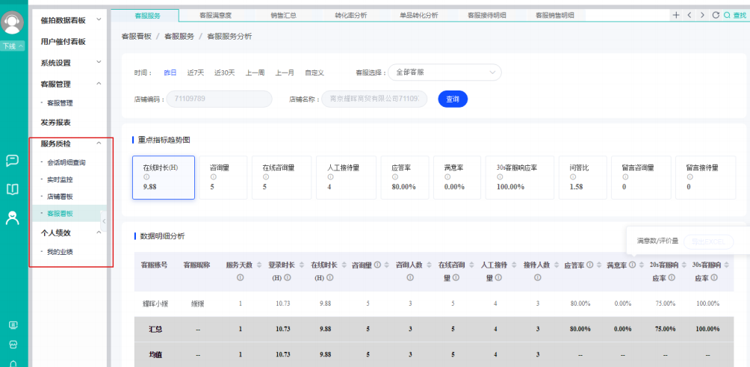The image size is (750, 367).
Task: Select 上一周 time filter
Action: (255, 73)
